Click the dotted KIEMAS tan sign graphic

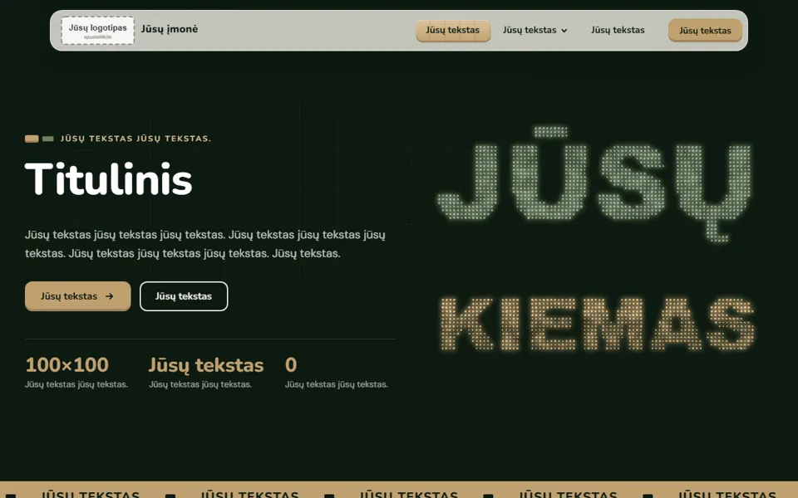coord(597,324)
